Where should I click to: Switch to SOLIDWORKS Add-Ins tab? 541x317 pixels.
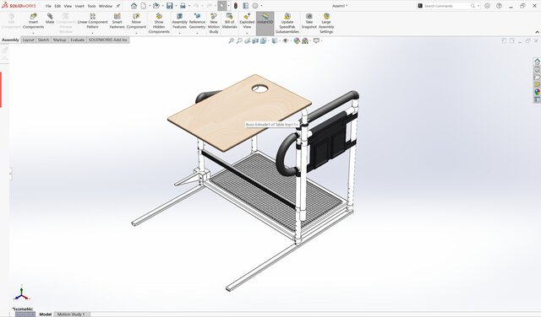click(108, 40)
